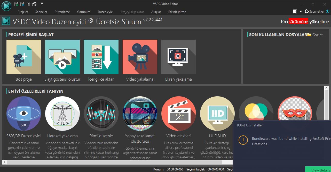Click the Konum time value
This screenshot has width=331, height=172.
coord(175,169)
